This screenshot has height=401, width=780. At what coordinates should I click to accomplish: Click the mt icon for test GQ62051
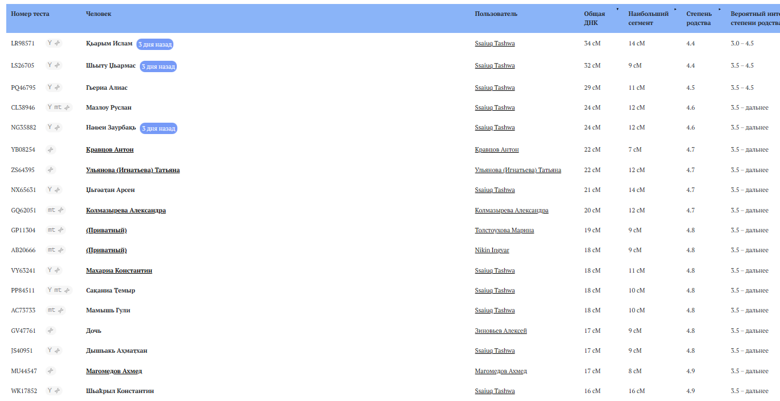click(52, 210)
